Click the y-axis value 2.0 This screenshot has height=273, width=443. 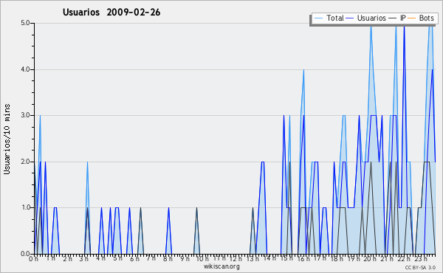25,162
